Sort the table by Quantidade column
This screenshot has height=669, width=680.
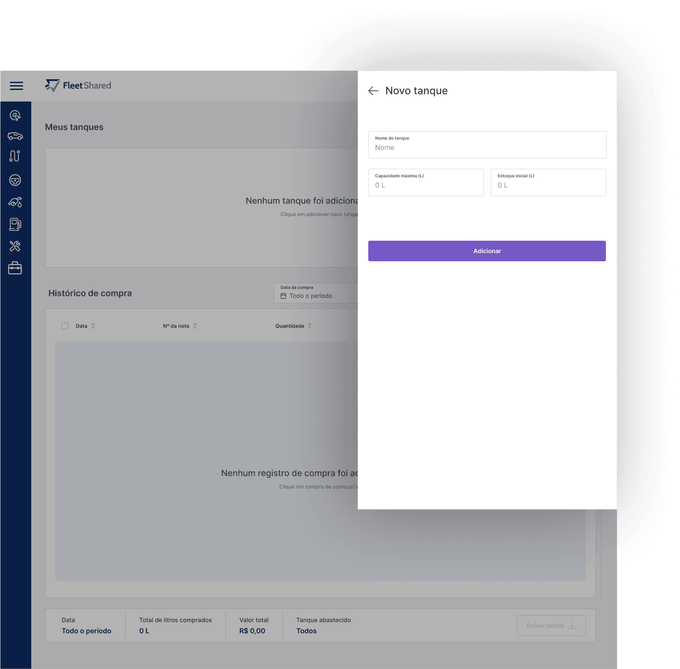click(x=310, y=326)
